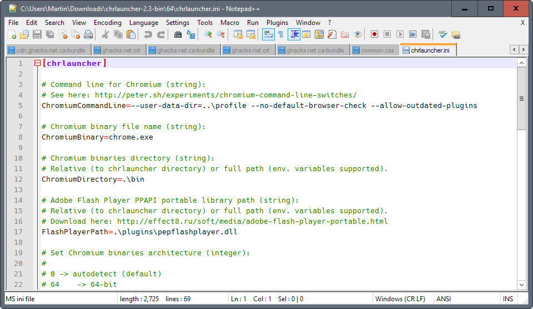Image resolution: width=533 pixels, height=309 pixels.
Task: Click the Save All toolbar icon
Action: (50, 34)
